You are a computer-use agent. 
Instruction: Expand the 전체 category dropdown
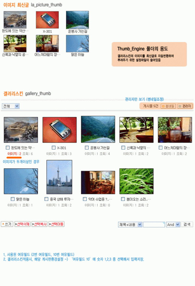pos(11,106)
